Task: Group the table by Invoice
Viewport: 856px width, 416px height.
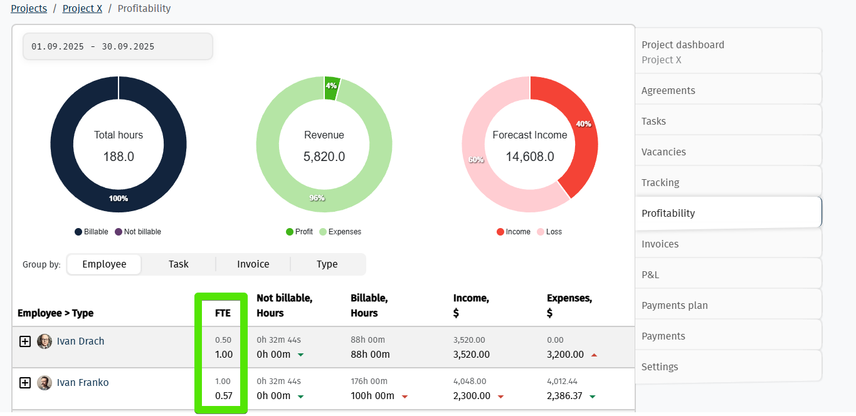Action: click(x=253, y=264)
